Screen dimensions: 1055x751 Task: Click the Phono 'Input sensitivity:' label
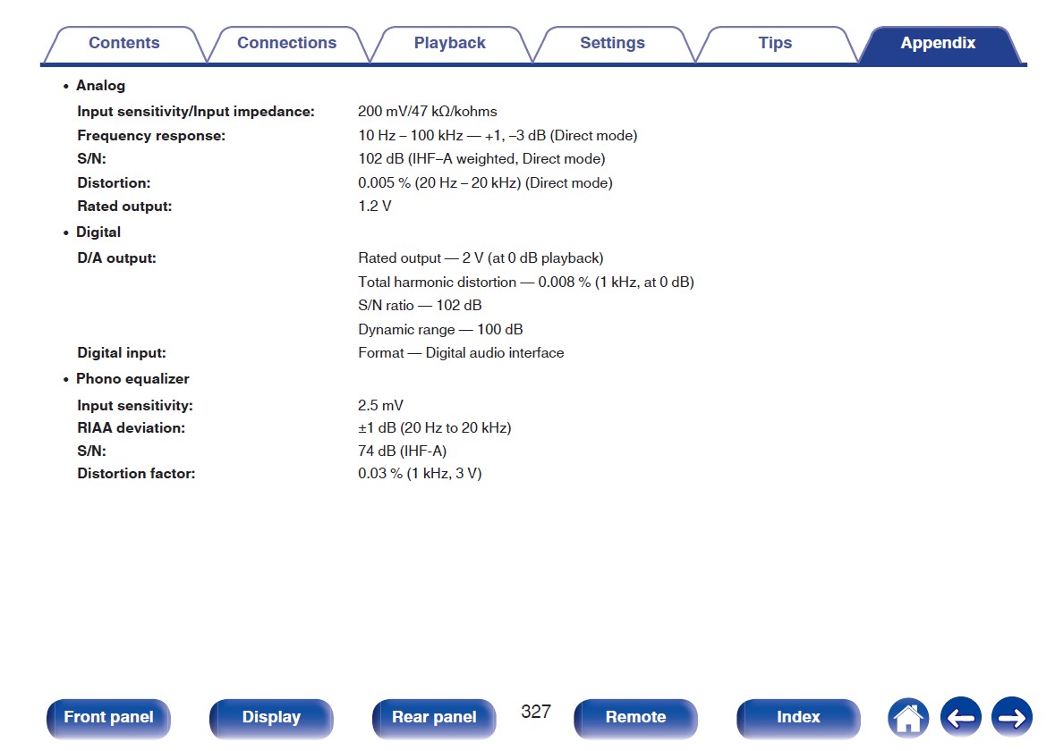point(135,405)
